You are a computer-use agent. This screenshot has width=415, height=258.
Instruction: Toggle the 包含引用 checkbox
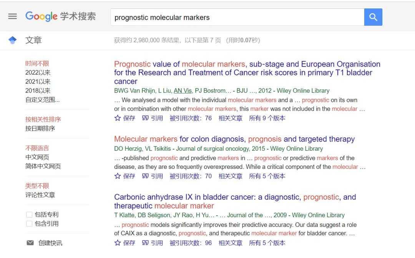(x=29, y=224)
